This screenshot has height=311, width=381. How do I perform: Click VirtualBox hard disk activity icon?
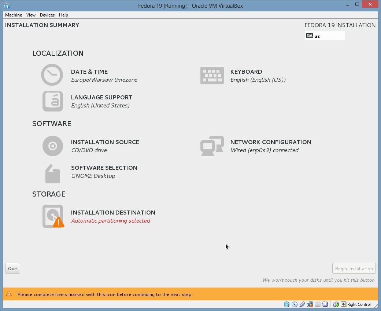(x=287, y=304)
